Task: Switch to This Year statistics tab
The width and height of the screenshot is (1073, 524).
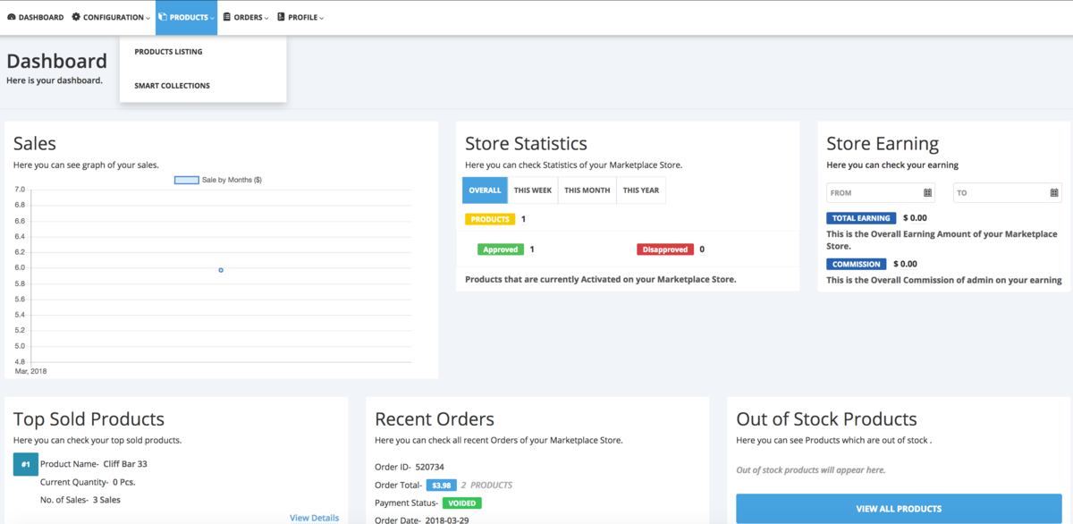Action: point(641,190)
